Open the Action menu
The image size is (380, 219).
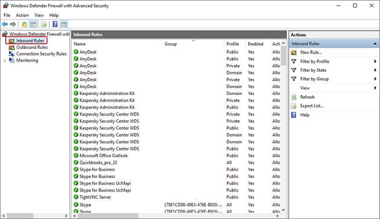point(22,15)
